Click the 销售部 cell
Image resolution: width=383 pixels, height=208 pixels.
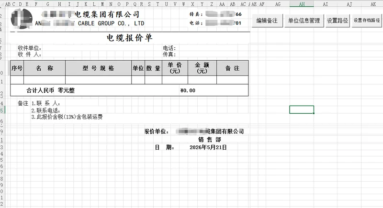(x=210, y=140)
